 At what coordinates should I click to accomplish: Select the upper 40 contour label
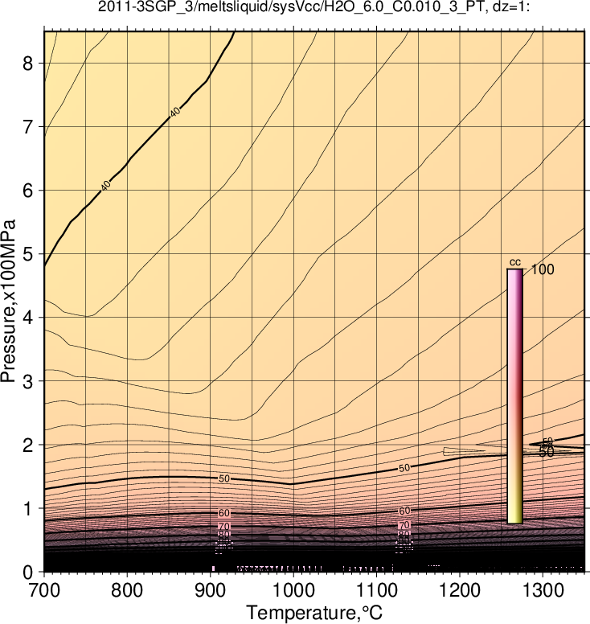click(x=175, y=113)
